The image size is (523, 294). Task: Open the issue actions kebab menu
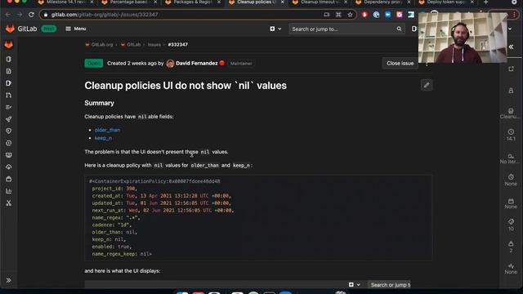427,64
